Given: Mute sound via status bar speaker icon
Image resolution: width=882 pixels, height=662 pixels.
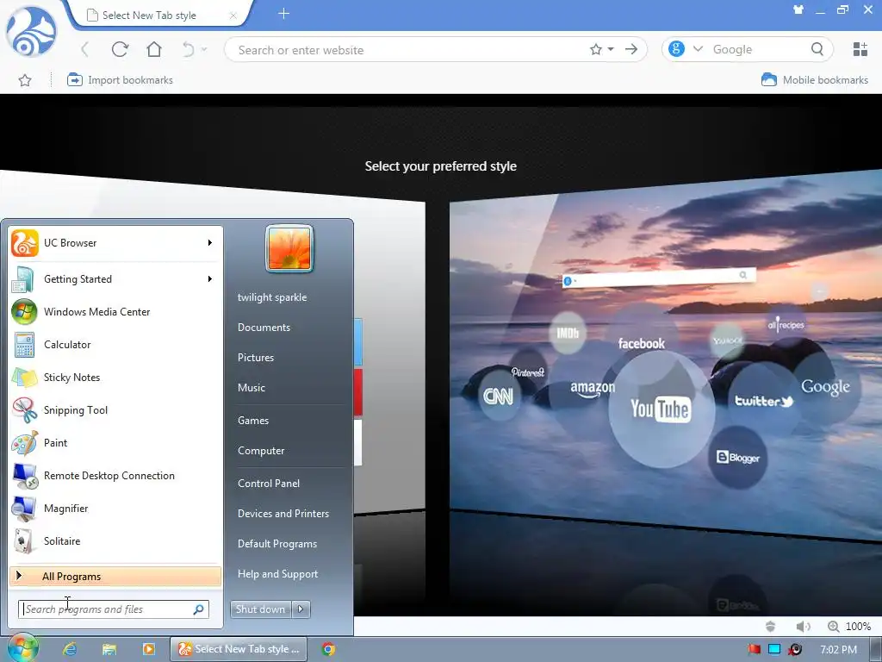Looking at the screenshot, I should pos(804,627).
